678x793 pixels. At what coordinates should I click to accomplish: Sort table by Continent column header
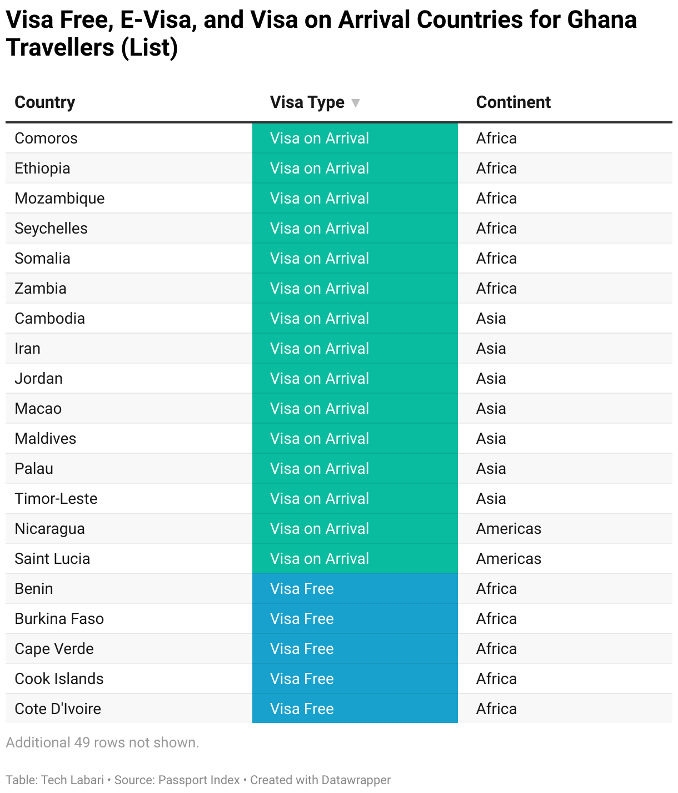(513, 102)
